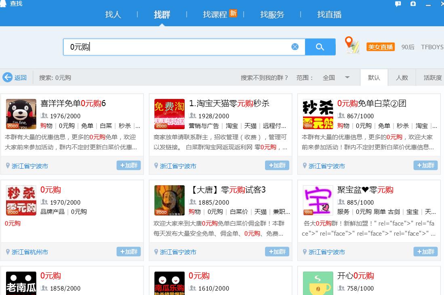This screenshot has width=444, height=295.
Task: Click the blue magnifier search icon
Action: tap(320, 47)
